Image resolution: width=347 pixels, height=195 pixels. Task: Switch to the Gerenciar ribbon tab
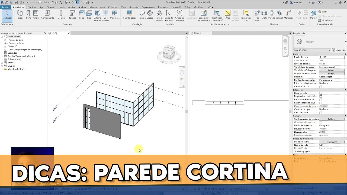click(134, 7)
